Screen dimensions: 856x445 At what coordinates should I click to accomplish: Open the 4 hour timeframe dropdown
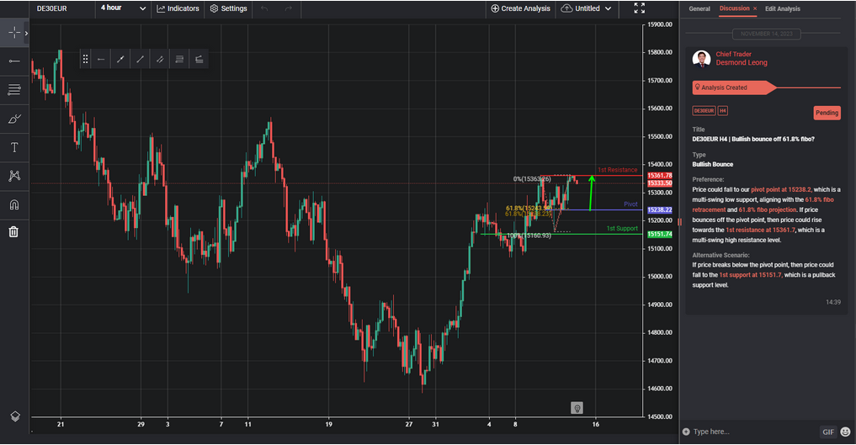pyautogui.click(x=123, y=8)
